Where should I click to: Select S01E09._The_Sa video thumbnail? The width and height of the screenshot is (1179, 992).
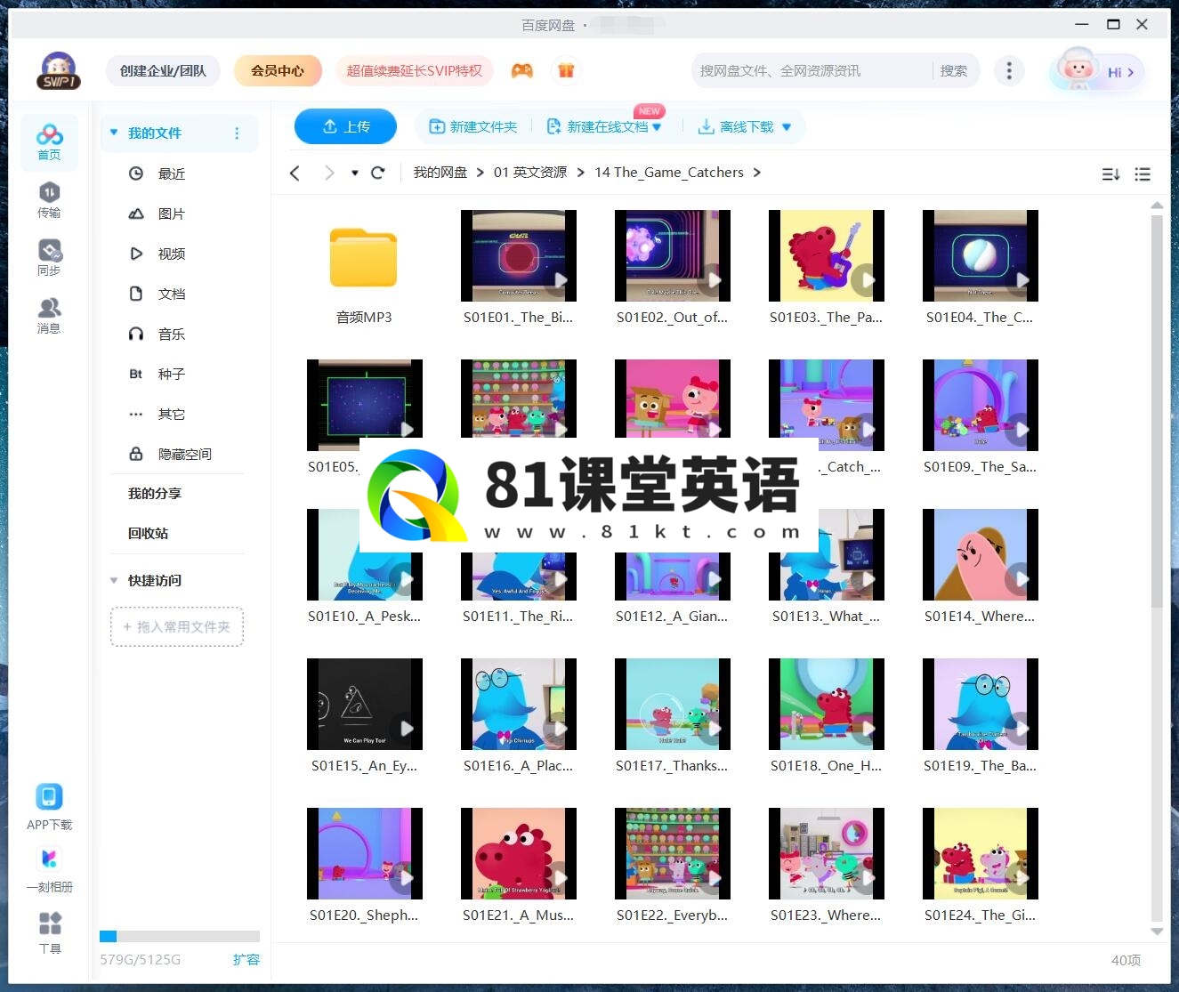981,406
